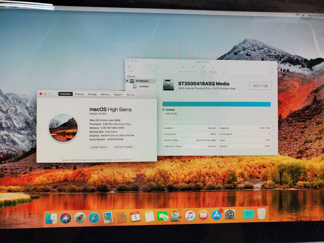Click Disk Utility icon in Dock
This screenshot has width=324, height=243.
[x=176, y=216]
